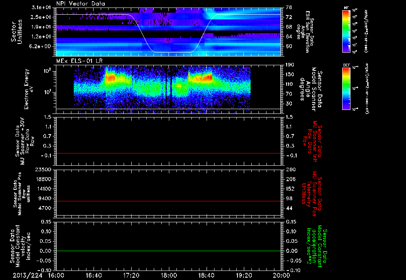Click the 190 scanner angle tick label
The height and width of the screenshot is (280, 406).
point(291,65)
